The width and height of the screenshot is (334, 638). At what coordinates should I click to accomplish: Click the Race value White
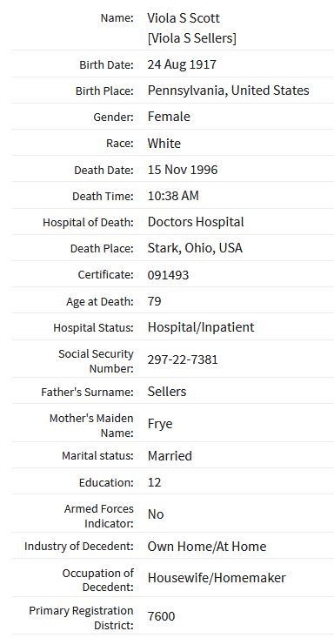click(164, 144)
